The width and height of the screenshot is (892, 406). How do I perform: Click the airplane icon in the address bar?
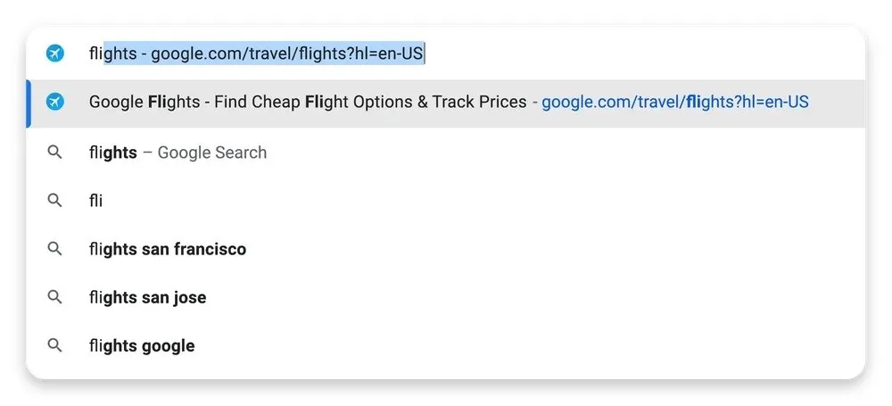[x=55, y=54]
